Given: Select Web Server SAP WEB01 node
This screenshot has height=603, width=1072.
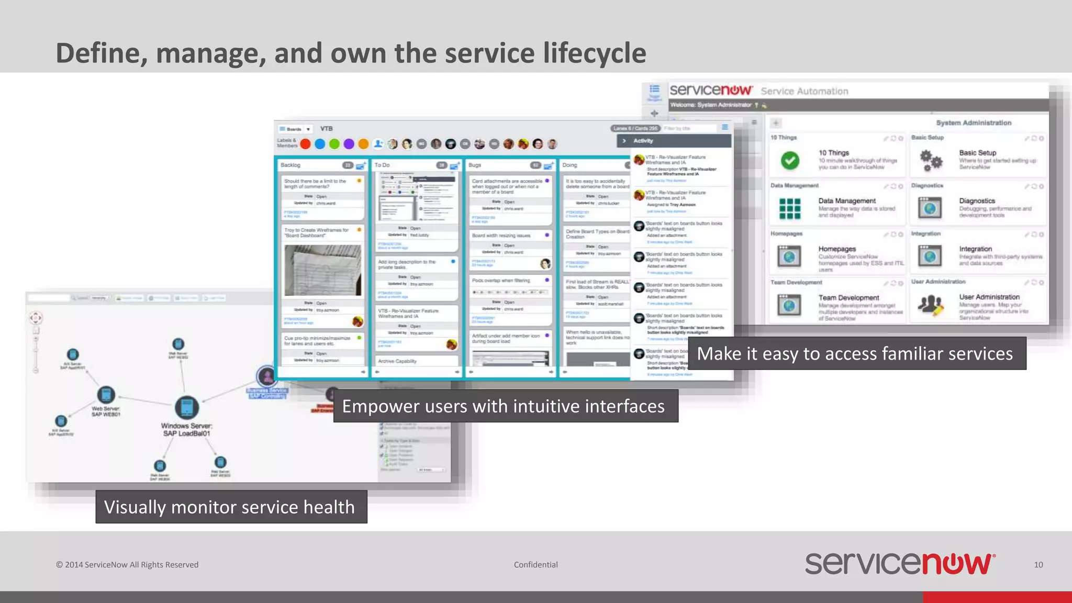Looking at the screenshot, I should pos(106,401).
